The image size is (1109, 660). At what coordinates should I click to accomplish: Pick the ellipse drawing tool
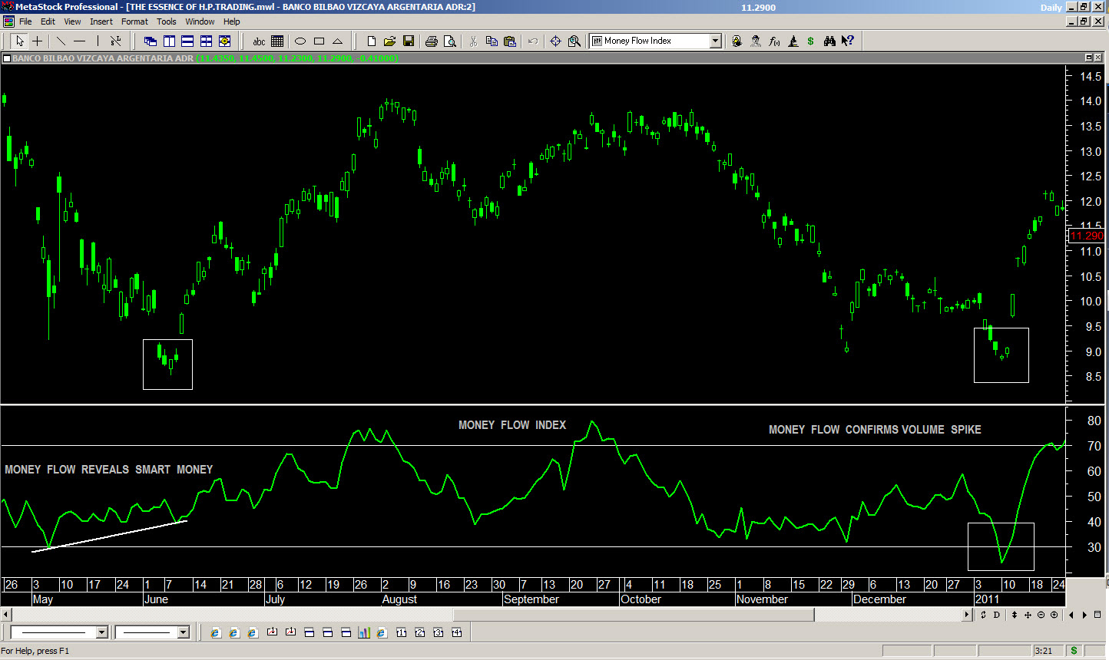pyautogui.click(x=300, y=41)
